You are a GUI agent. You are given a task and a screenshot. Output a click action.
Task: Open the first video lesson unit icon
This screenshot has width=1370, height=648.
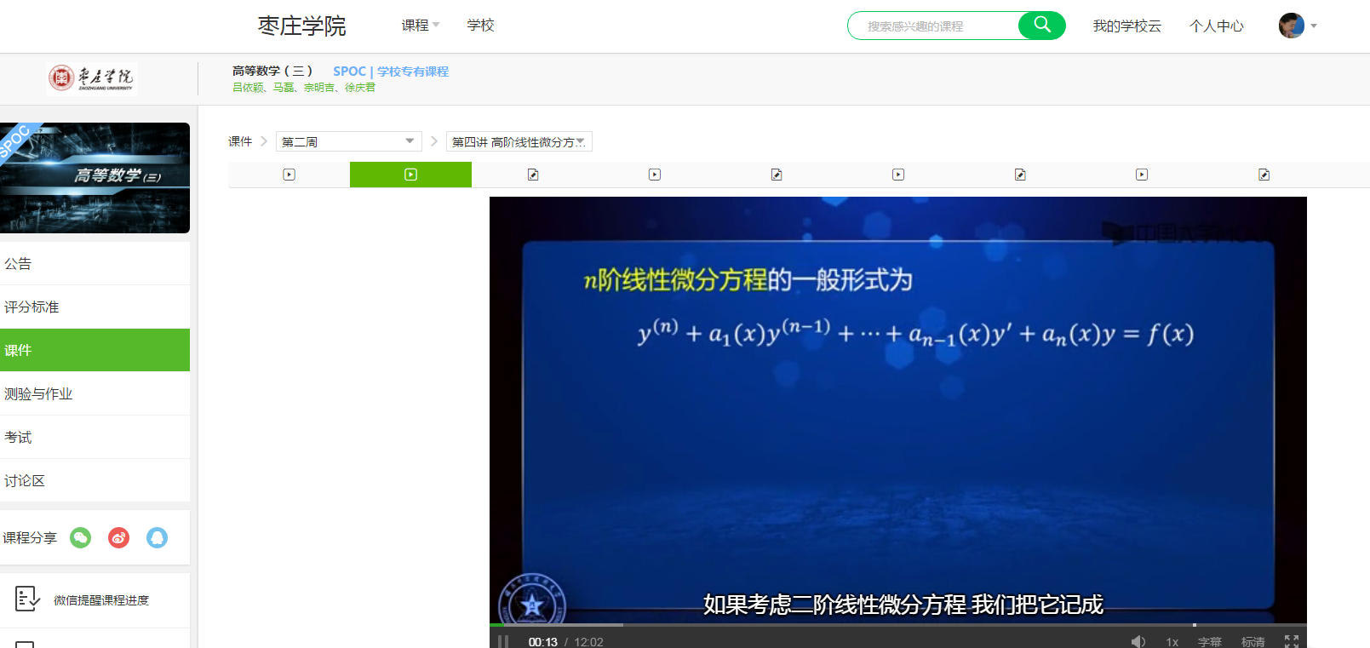[x=289, y=175]
